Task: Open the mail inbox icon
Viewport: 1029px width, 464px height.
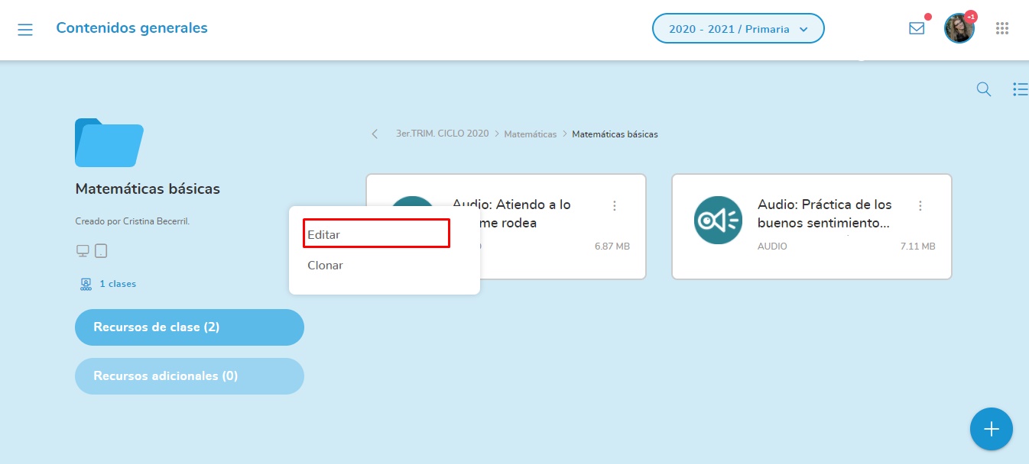Action: pyautogui.click(x=917, y=28)
